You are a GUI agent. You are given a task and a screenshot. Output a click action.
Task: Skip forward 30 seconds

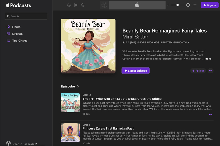[83, 5]
